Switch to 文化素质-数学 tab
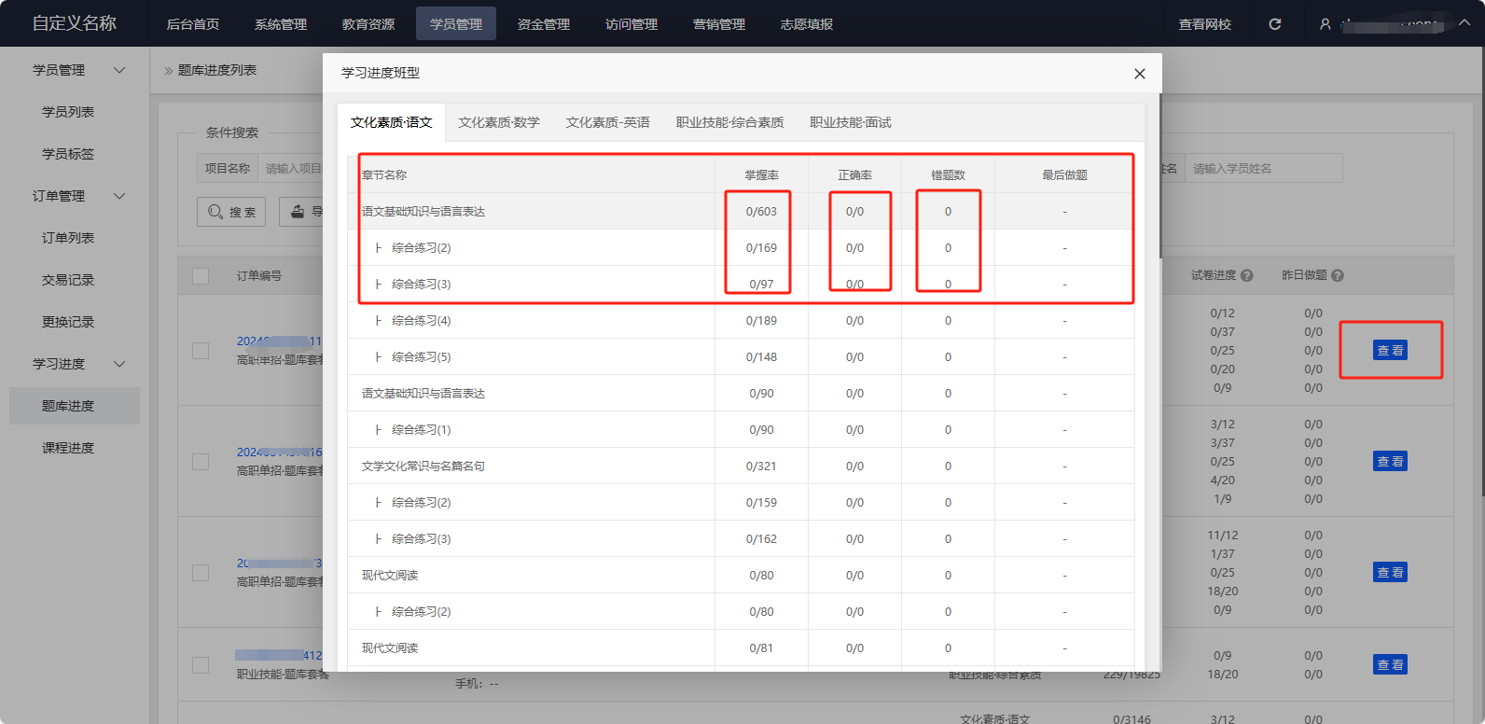This screenshot has height=724, width=1485. click(499, 122)
